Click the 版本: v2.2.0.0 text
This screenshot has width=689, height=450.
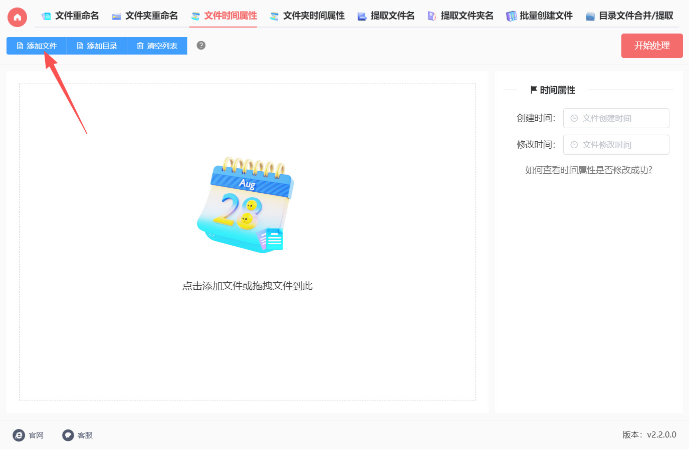coord(649,434)
